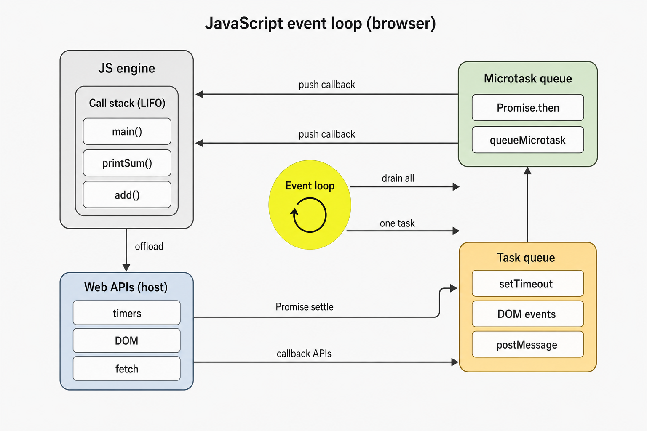647x431 pixels.
Task: Click the queueMicrotask box
Action: tap(528, 140)
